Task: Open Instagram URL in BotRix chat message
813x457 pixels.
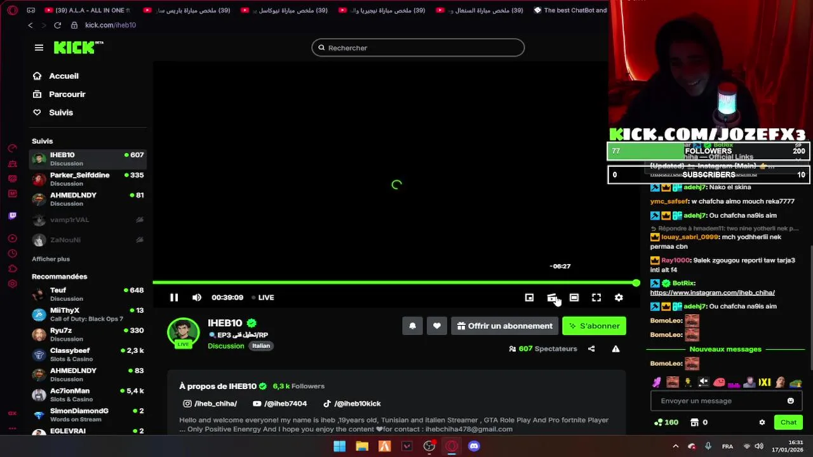Action: (x=712, y=293)
